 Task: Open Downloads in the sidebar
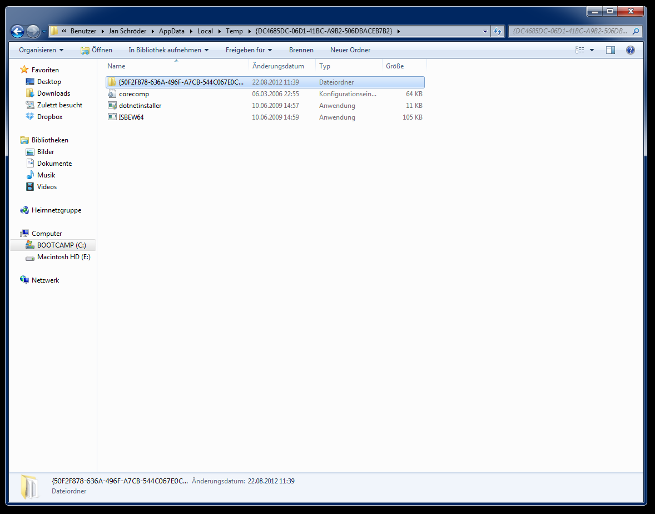pos(53,93)
